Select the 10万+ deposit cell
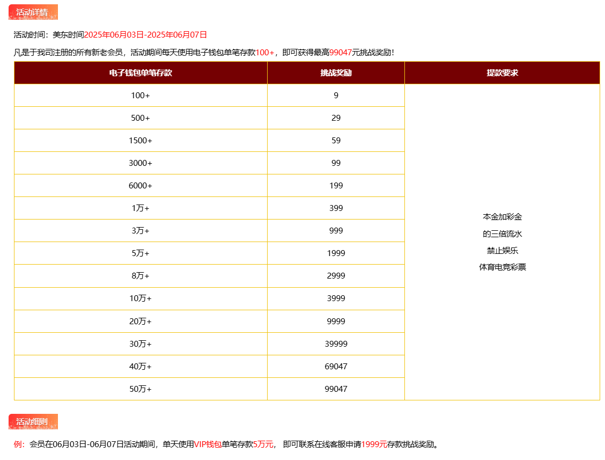This screenshot has height=460, width=605. coord(141,298)
